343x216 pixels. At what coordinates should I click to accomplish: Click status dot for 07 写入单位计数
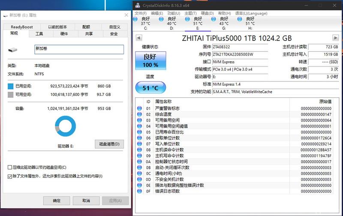[x=139, y=144]
